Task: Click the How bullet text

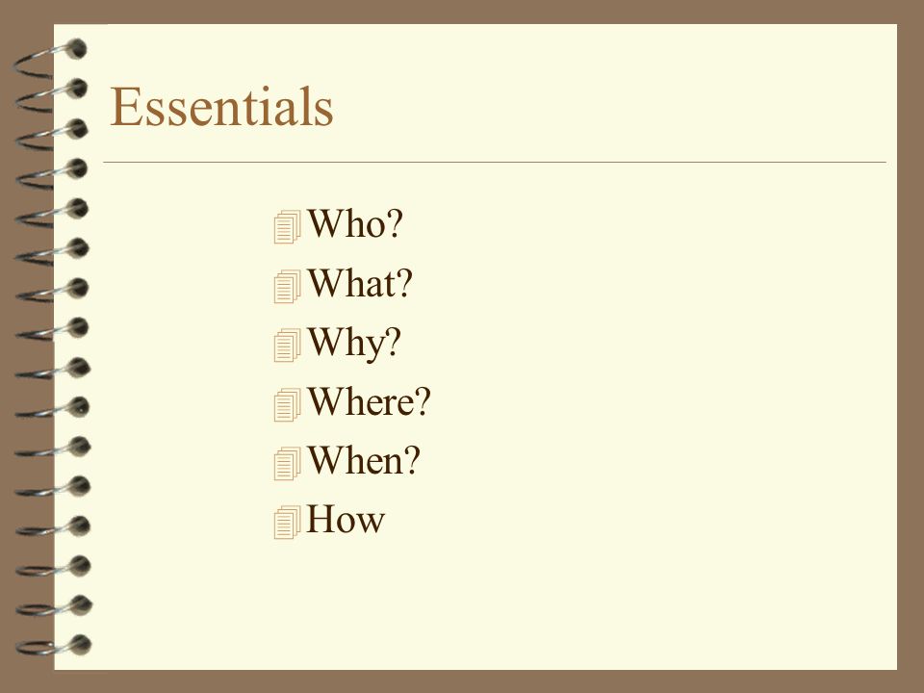Action: coord(346,519)
